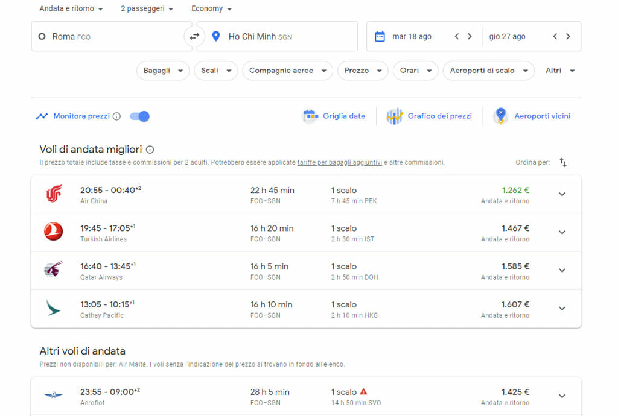Image resolution: width=618 pixels, height=416 pixels.
Task: Open tariffe per bagagli aggiuntivi link
Action: coord(339,162)
